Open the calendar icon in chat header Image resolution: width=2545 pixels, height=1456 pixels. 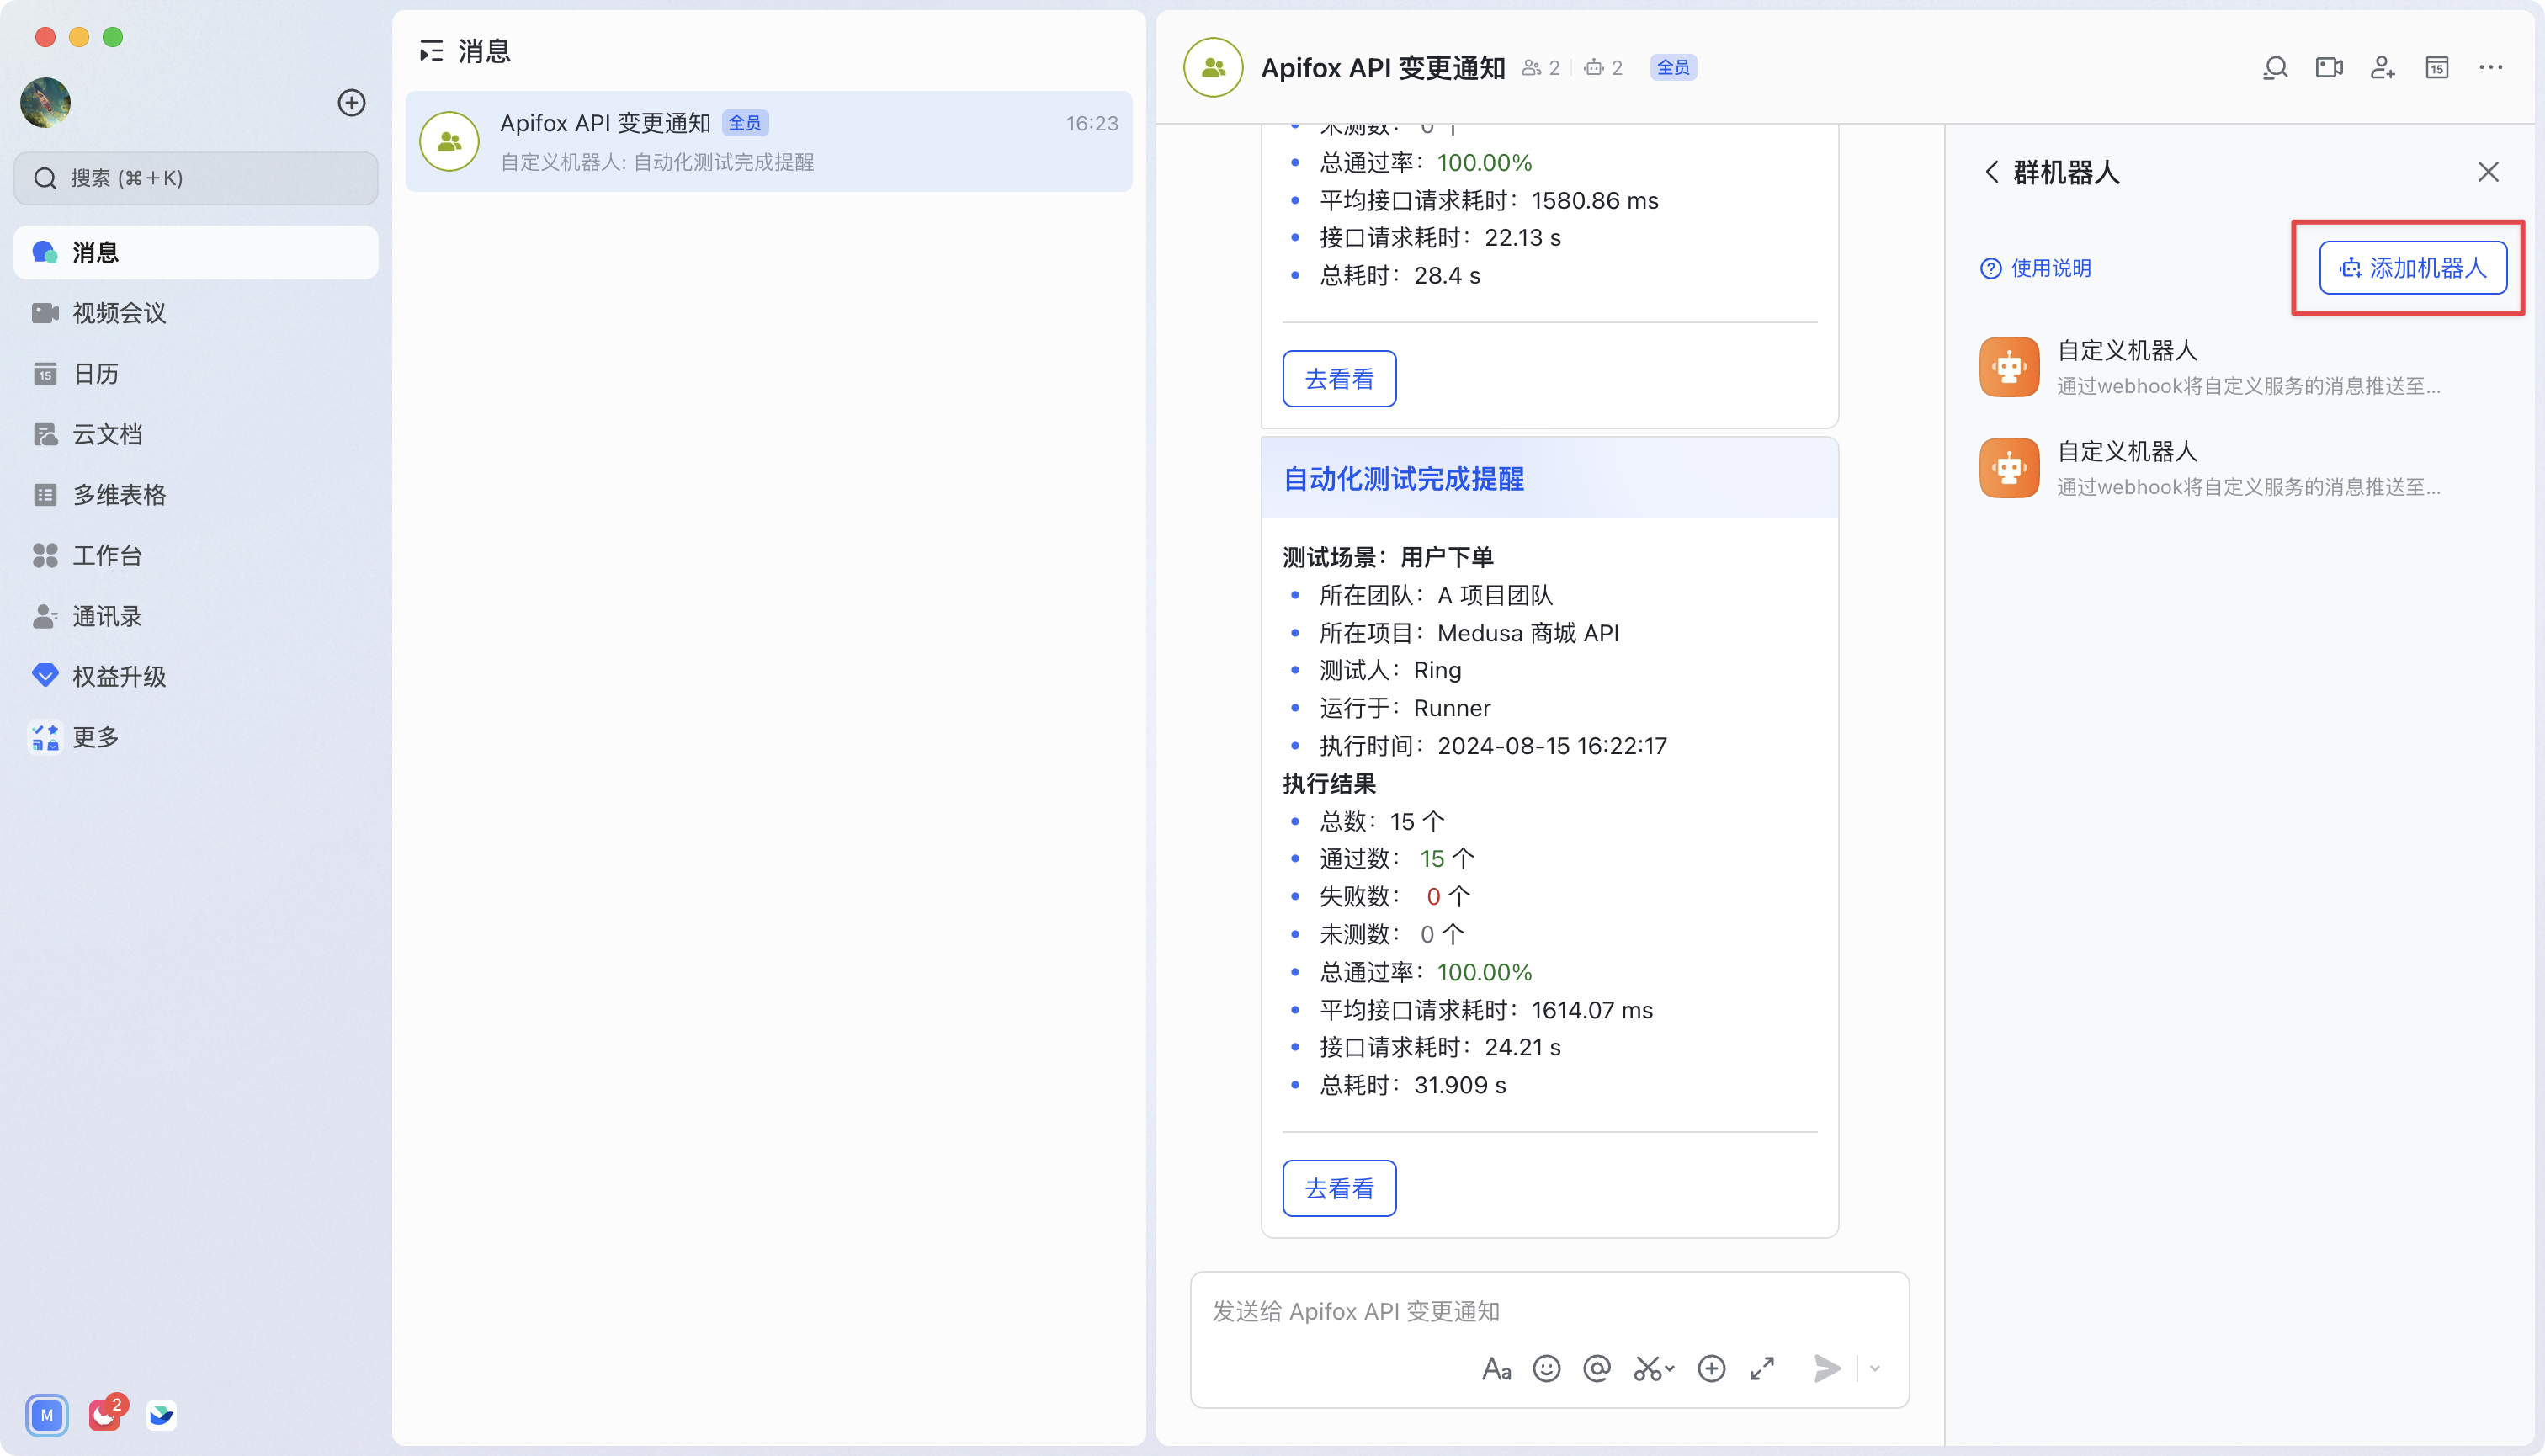[x=2437, y=68]
